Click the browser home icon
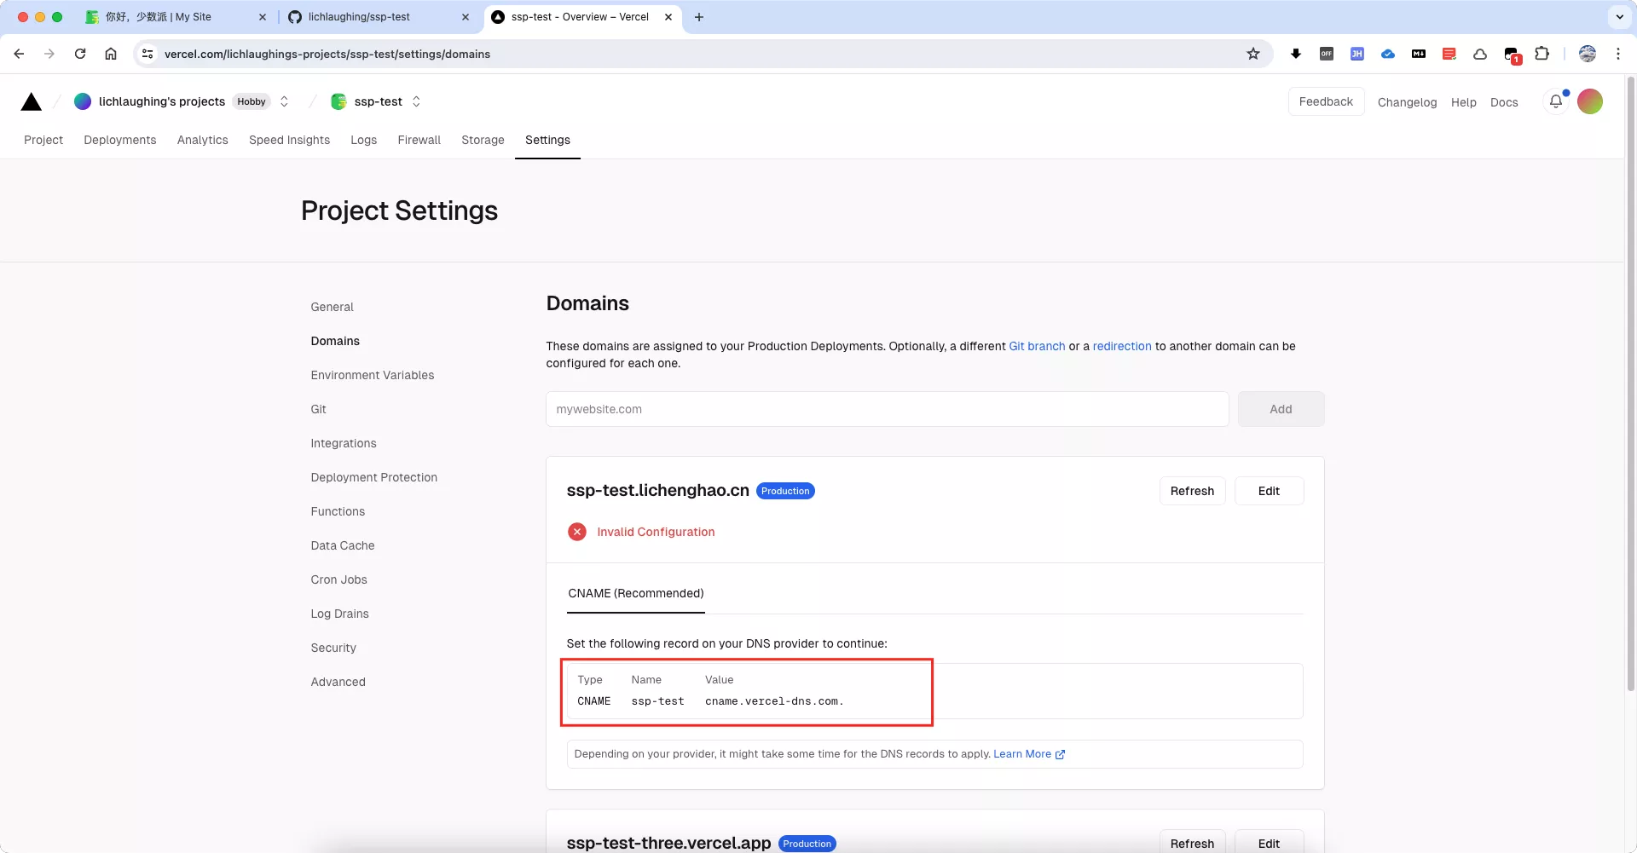Screen dimensions: 1637x853 (x=111, y=54)
